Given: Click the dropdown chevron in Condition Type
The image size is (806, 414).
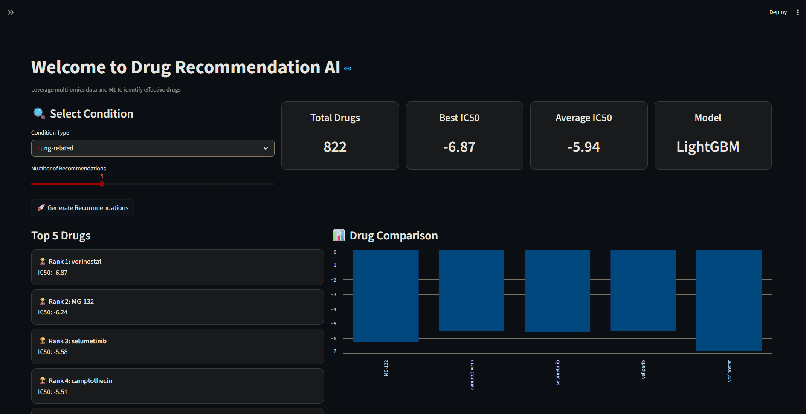Looking at the screenshot, I should pyautogui.click(x=266, y=148).
